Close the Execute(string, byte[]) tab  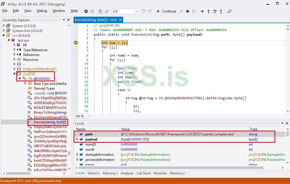pos(120,20)
